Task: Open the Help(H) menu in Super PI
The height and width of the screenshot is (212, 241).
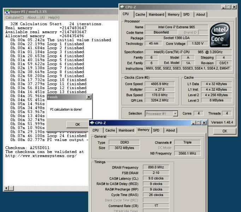Action: tap(54, 18)
